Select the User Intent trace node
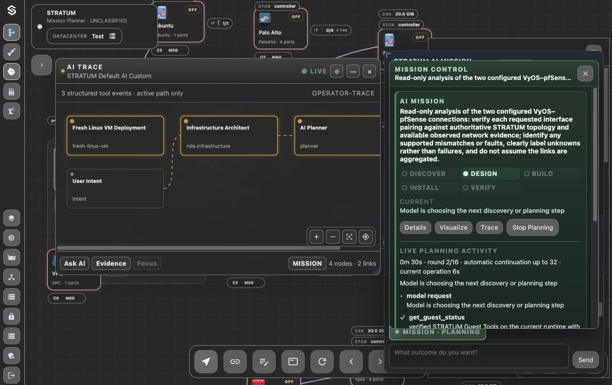This screenshot has width=612, height=385. [115, 189]
